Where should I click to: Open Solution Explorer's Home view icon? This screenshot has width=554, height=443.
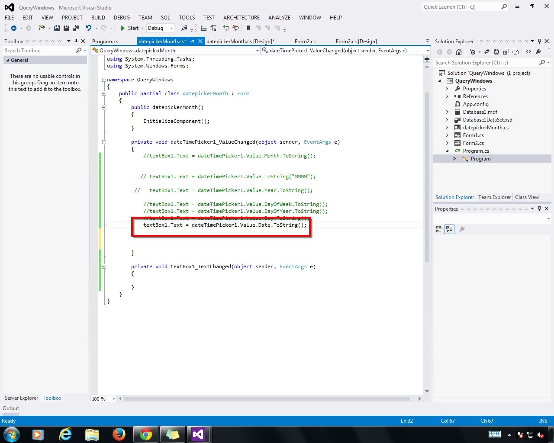(x=459, y=51)
